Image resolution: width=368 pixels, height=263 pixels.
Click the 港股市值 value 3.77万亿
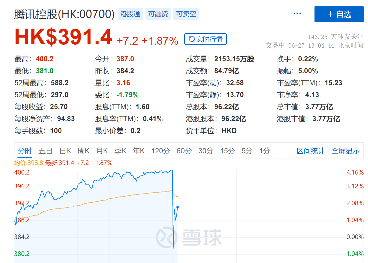coord(326,119)
